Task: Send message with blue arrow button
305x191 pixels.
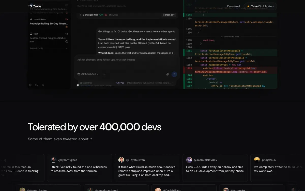Action: [174, 74]
